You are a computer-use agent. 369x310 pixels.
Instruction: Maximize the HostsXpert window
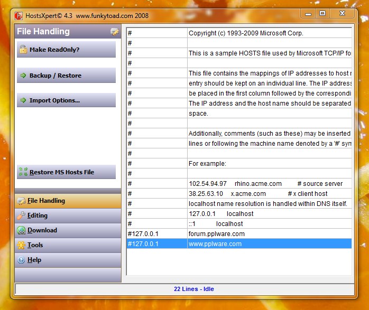click(322, 14)
